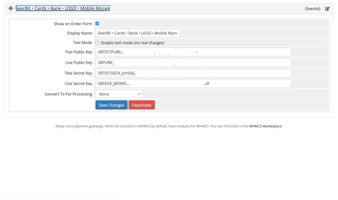Click the 'Test Mode' label text
This screenshot has width=338, height=200.
82,43
